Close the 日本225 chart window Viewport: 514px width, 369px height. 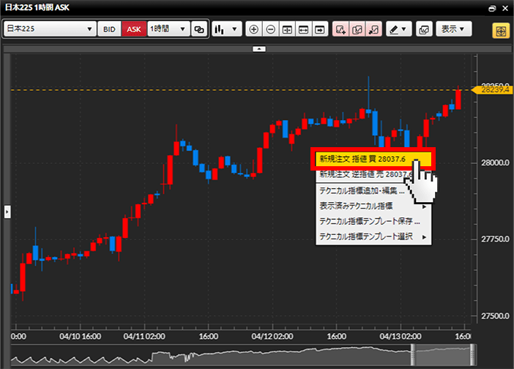tap(505, 8)
